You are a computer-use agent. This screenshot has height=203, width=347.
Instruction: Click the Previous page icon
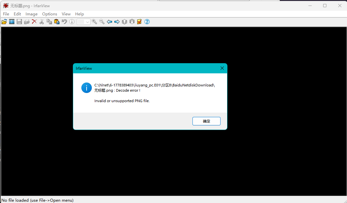point(124,22)
